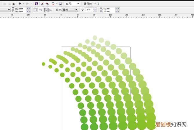
Task: Click the dark search content icon
Action: pyautogui.click(x=36, y=4)
